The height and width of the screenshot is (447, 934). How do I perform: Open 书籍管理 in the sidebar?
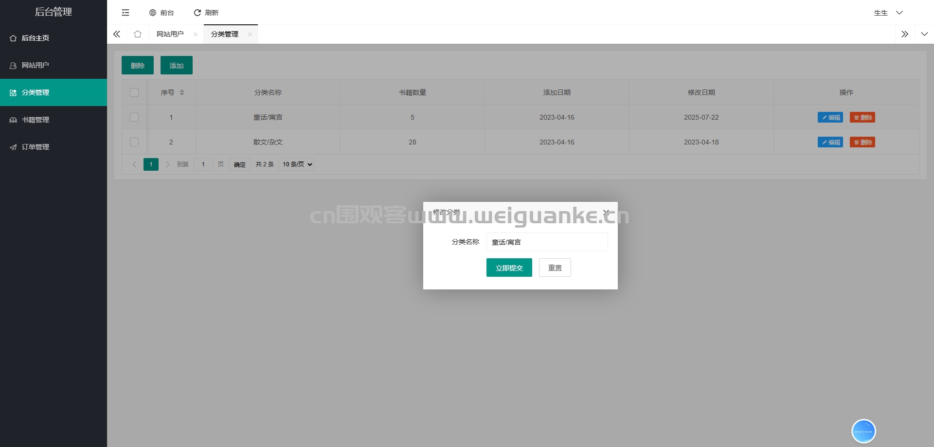click(54, 120)
